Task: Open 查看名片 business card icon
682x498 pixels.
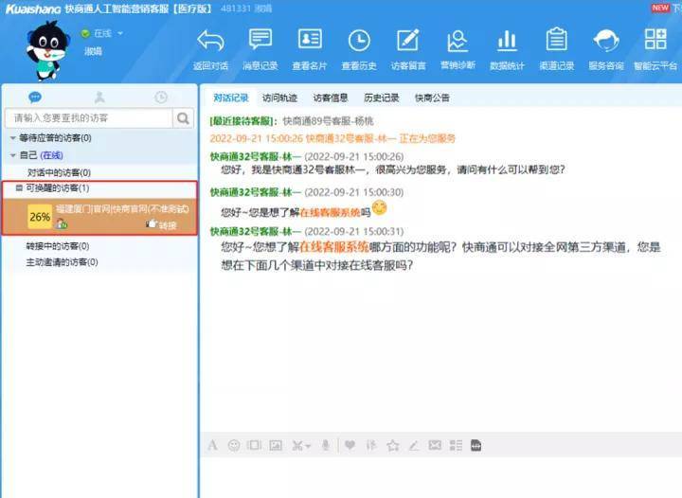Action: [x=310, y=40]
